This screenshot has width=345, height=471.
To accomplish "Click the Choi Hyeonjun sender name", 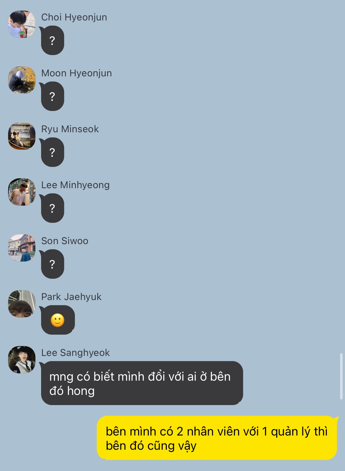I will click(x=74, y=17).
